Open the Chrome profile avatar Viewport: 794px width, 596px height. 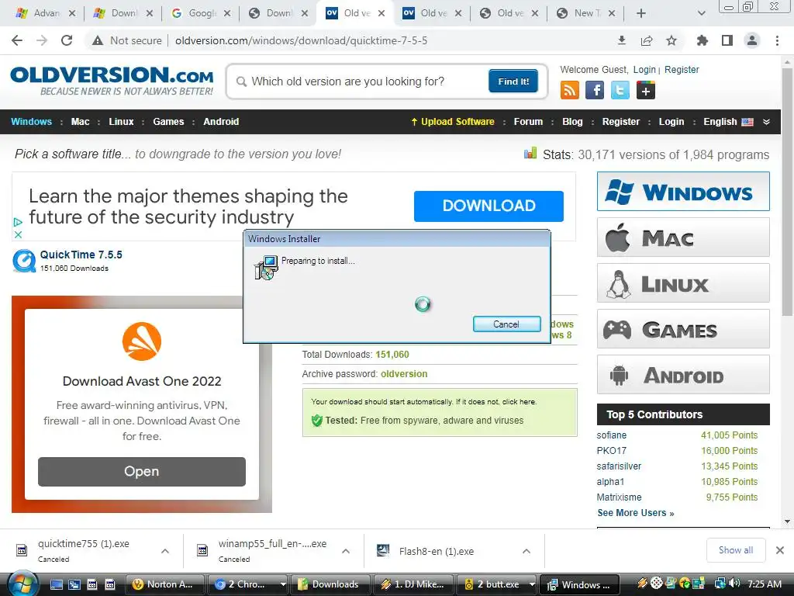click(752, 40)
